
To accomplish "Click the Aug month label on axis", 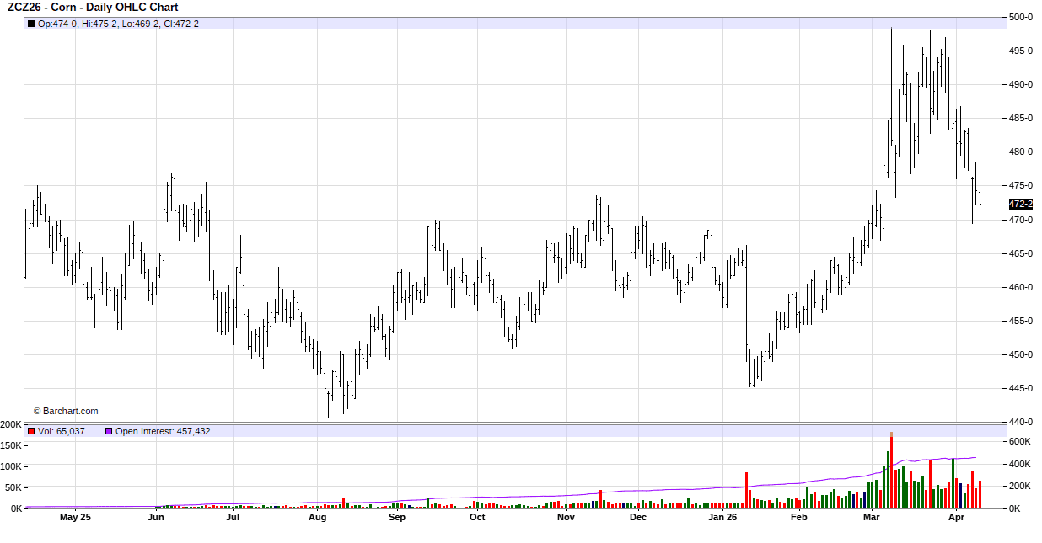I will [x=317, y=518].
